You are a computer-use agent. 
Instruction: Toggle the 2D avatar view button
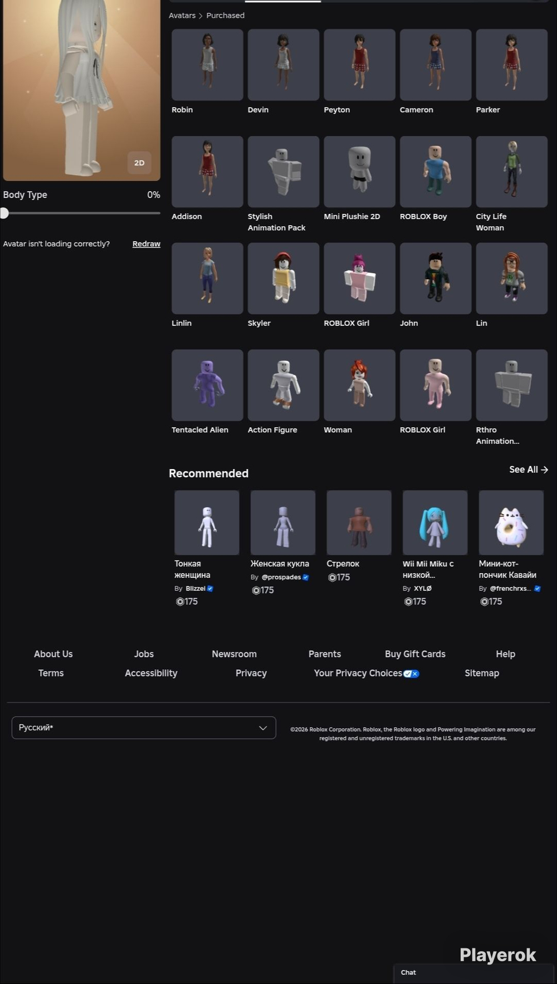pos(139,163)
